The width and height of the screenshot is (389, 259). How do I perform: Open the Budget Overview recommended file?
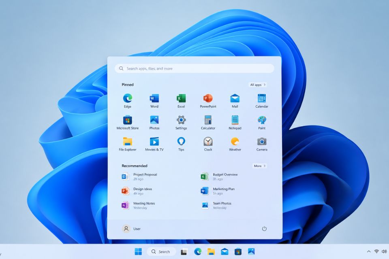pos(219,177)
